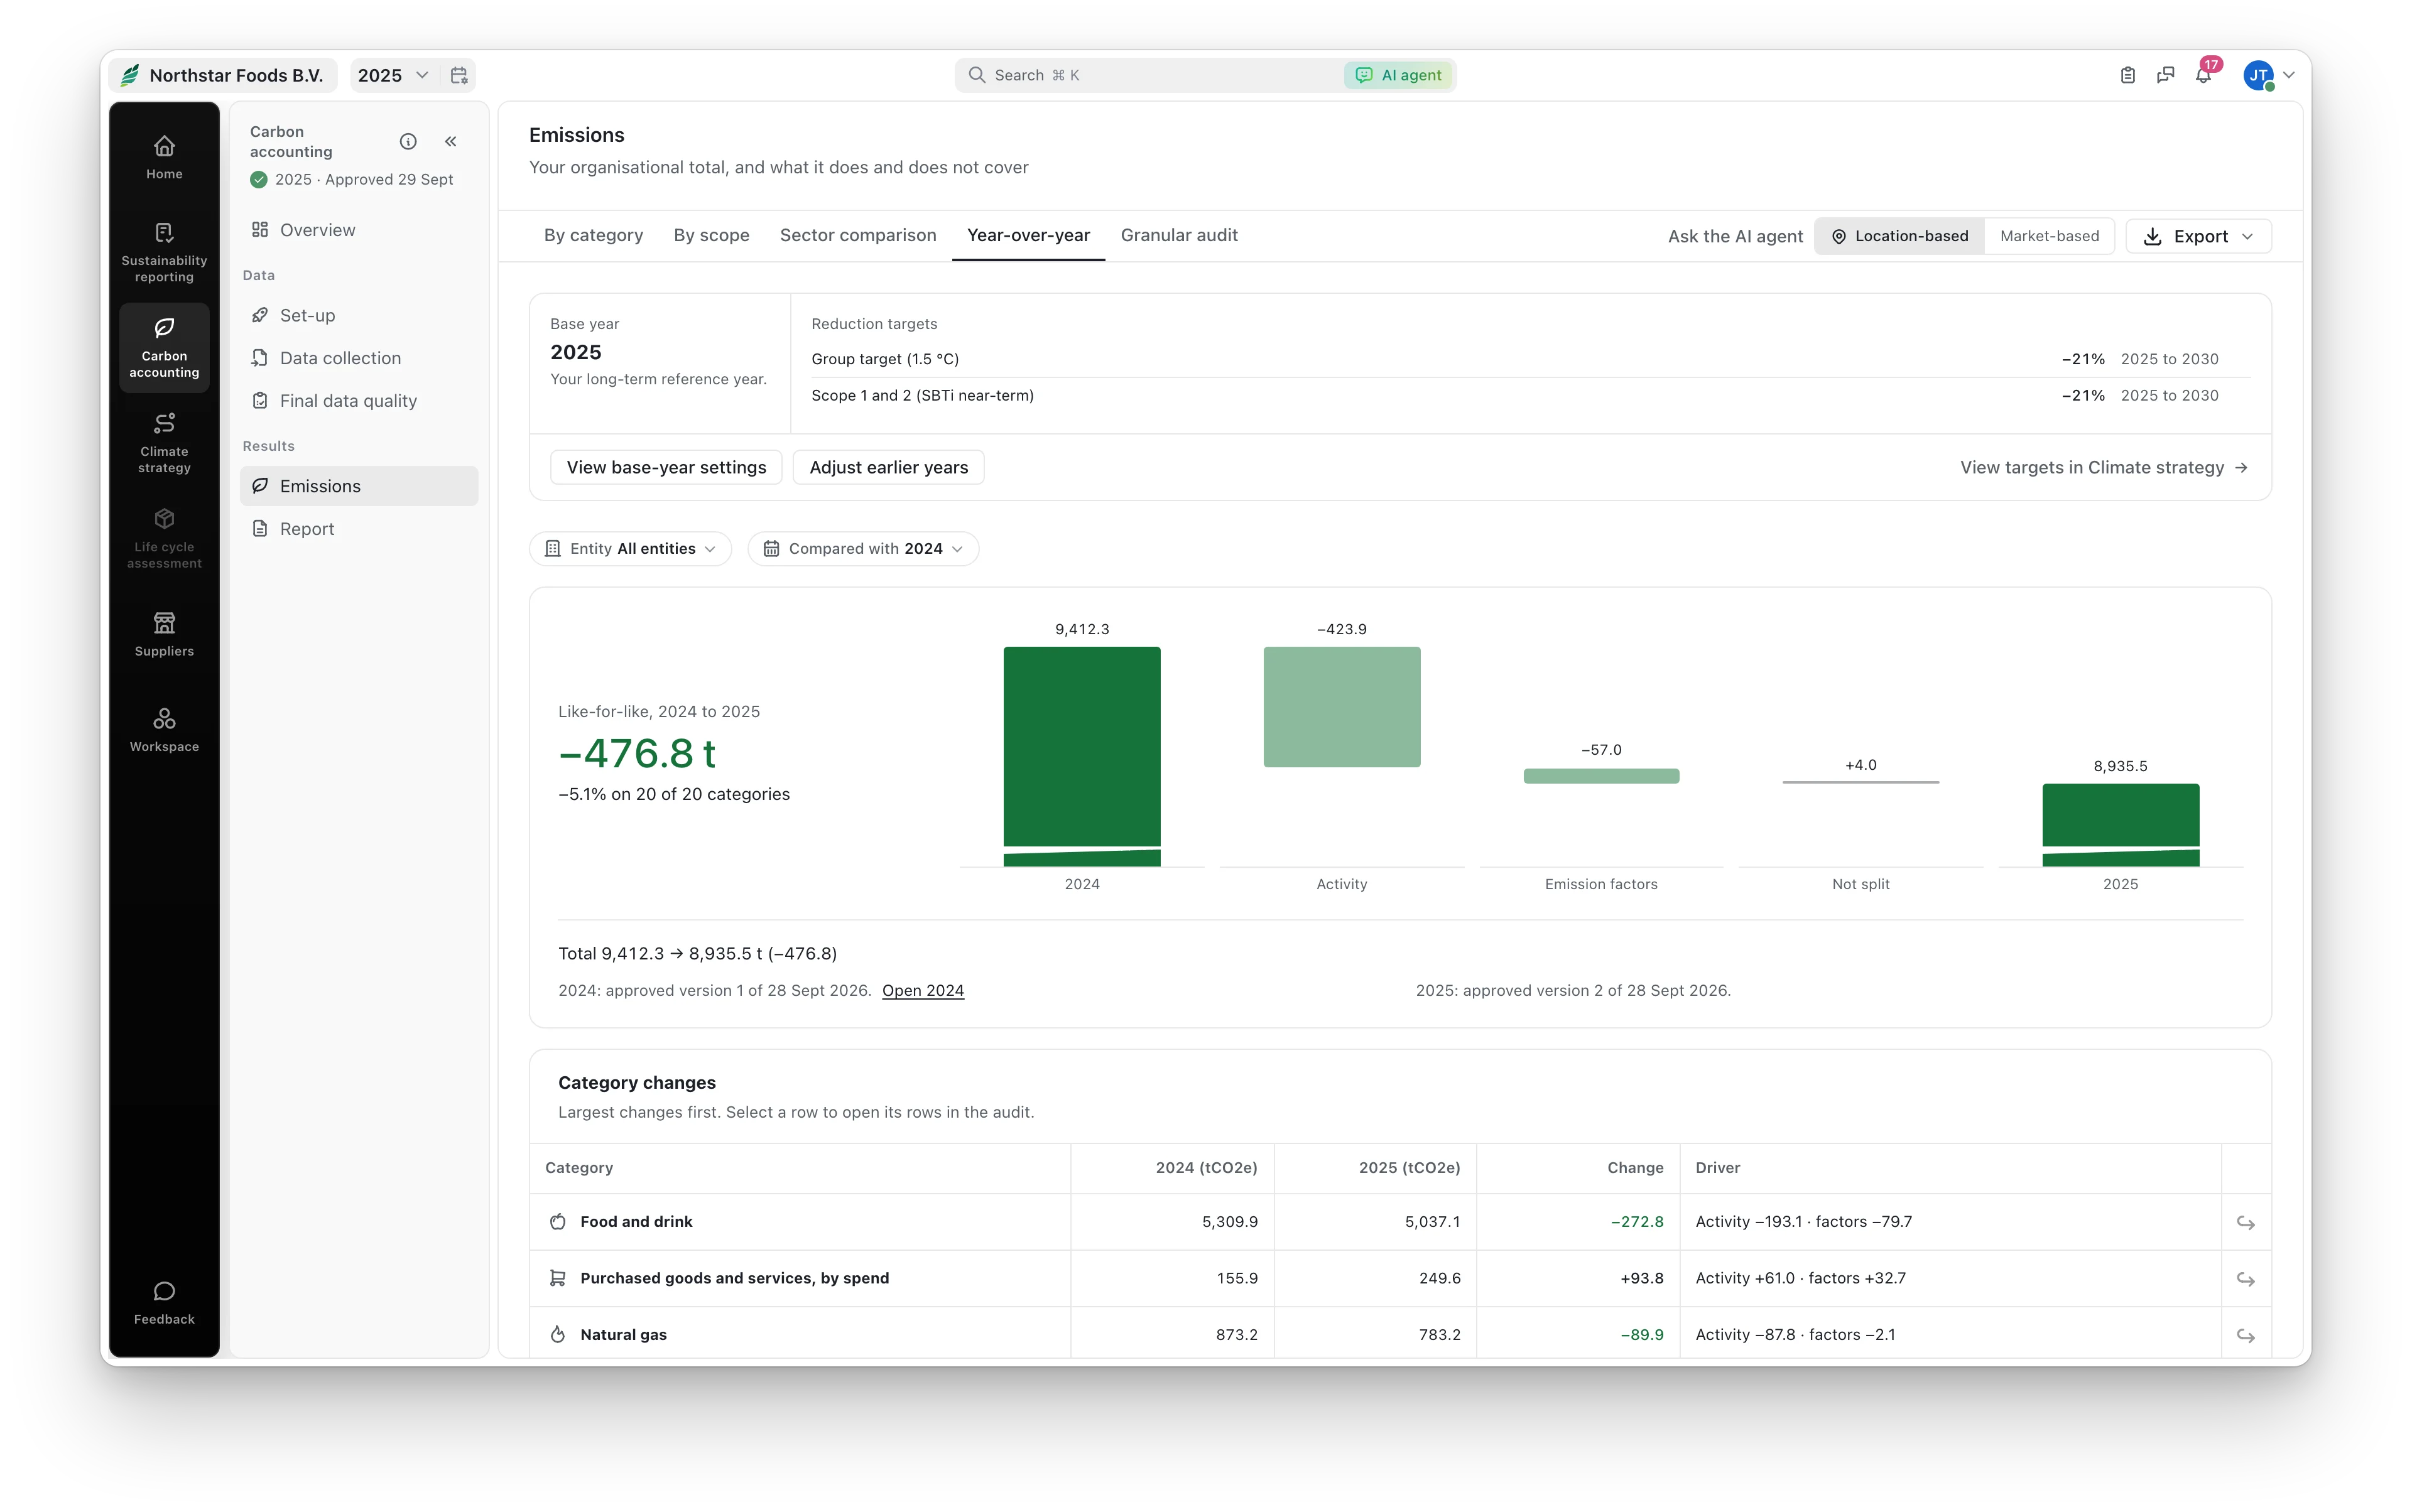Click calendar icon beside the year selector

coord(459,75)
